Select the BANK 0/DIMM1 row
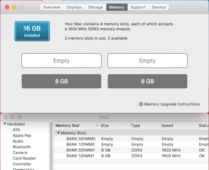The width and height of the screenshot is (209, 170). point(131,150)
